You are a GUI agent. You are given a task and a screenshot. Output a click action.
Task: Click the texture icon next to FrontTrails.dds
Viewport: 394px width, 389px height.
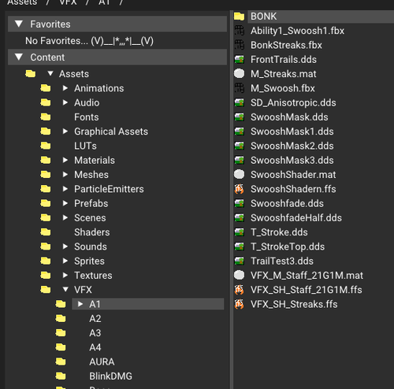[x=239, y=60]
